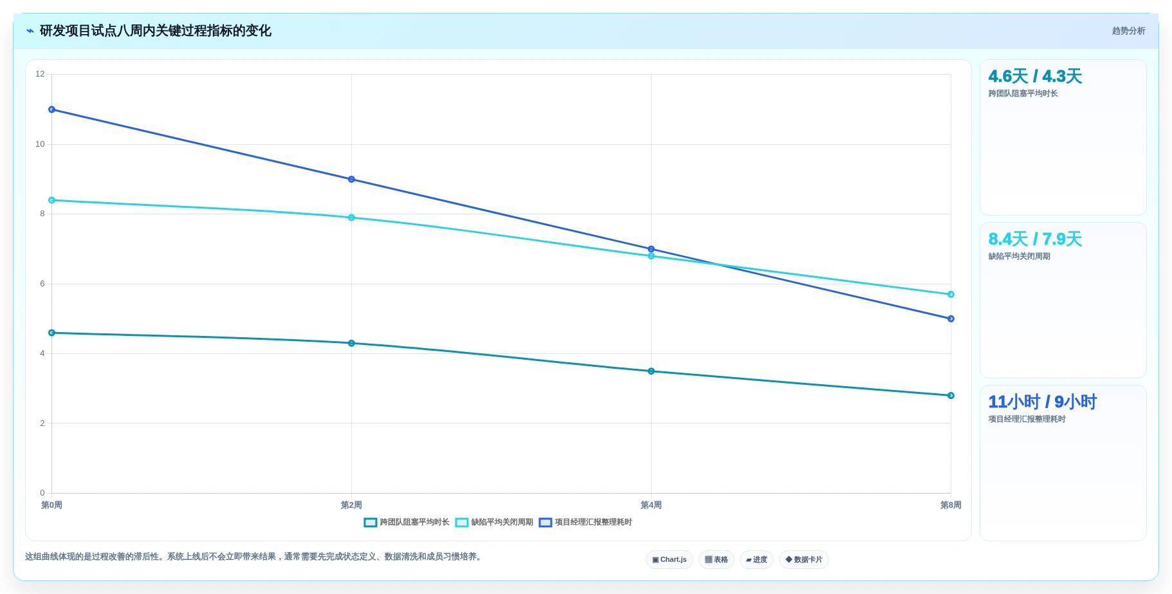Click the 第2周 x-axis label

[x=351, y=505]
